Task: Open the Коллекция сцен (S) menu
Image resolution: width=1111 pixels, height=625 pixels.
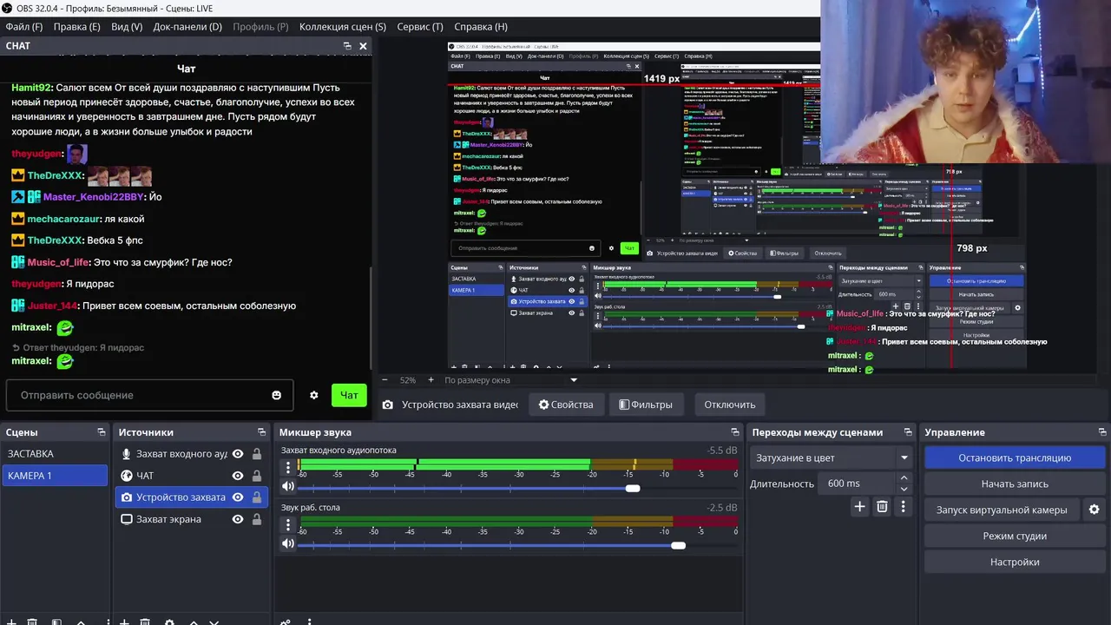Action: click(343, 27)
